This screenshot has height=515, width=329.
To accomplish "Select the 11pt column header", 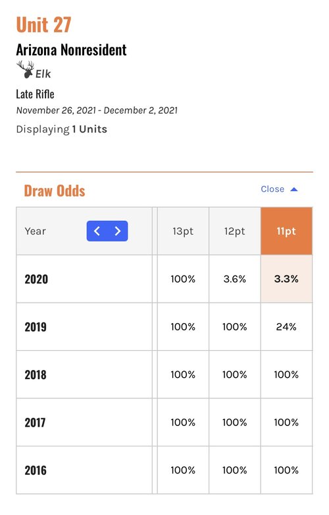I will point(286,231).
